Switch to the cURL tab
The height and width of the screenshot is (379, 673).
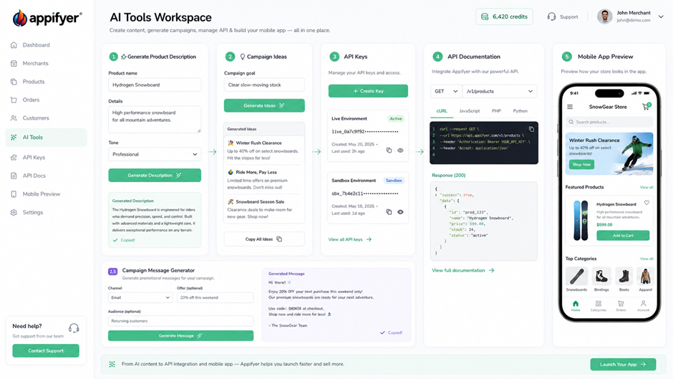(442, 111)
